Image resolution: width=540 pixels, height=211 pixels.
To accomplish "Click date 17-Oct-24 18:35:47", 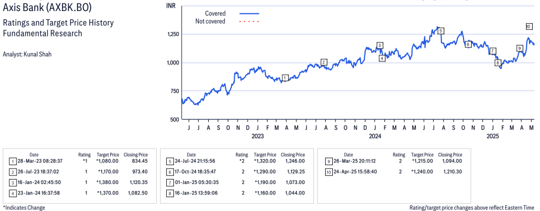I will tap(196, 171).
